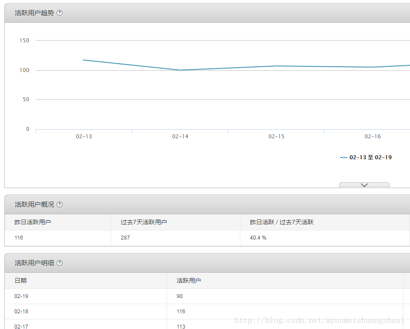Toggle the 02-13 至 02-19 legend series
The image size is (410, 329).
tap(366, 158)
